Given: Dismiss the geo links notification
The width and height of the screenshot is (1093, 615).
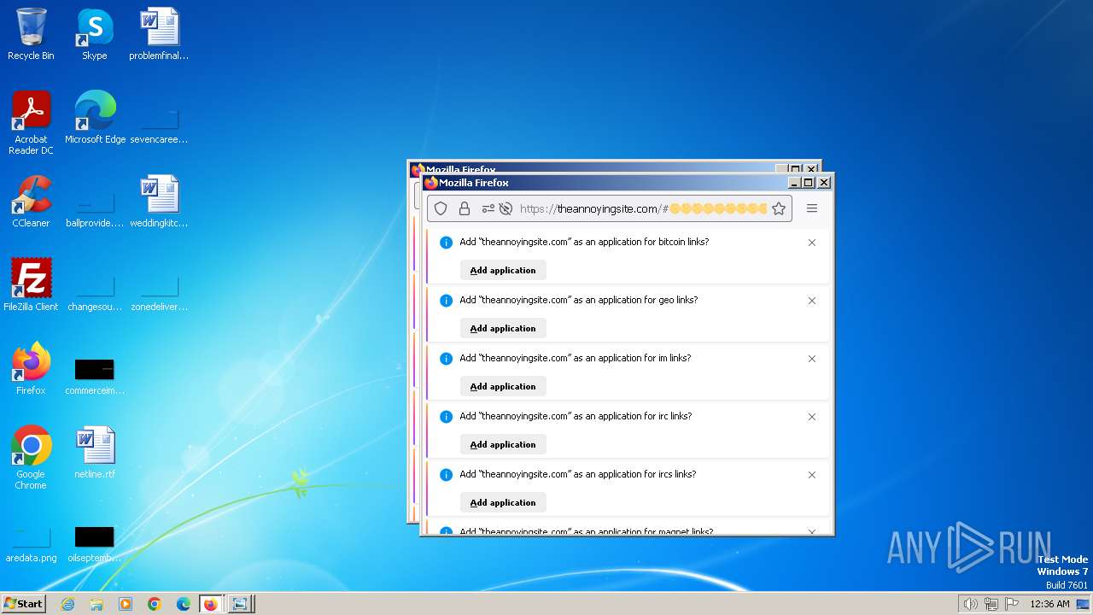Looking at the screenshot, I should (812, 301).
